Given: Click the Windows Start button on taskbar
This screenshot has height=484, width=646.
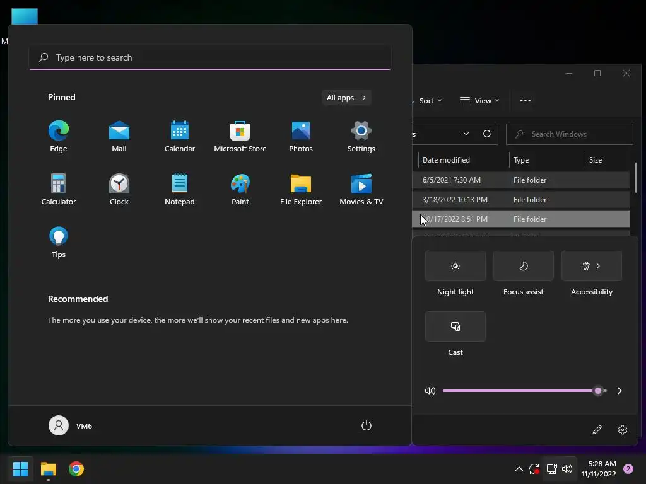Looking at the screenshot, I should click(x=20, y=469).
